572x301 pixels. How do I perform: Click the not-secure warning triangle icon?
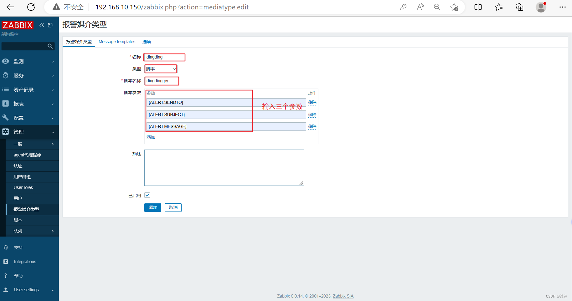point(56,7)
